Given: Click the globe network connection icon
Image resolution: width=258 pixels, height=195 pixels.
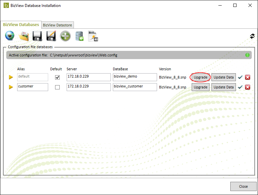Looking at the screenshot, I should point(10,36).
